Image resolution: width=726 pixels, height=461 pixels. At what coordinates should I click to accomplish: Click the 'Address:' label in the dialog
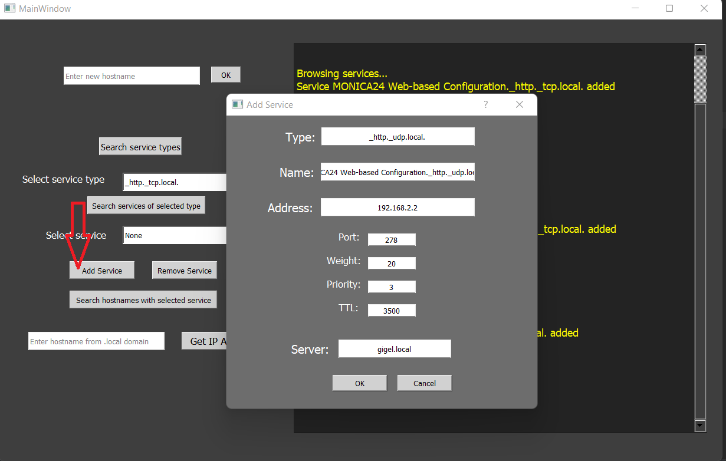[x=290, y=208]
